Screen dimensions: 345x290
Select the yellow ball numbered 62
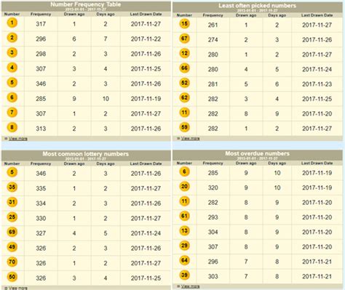[x=184, y=97]
